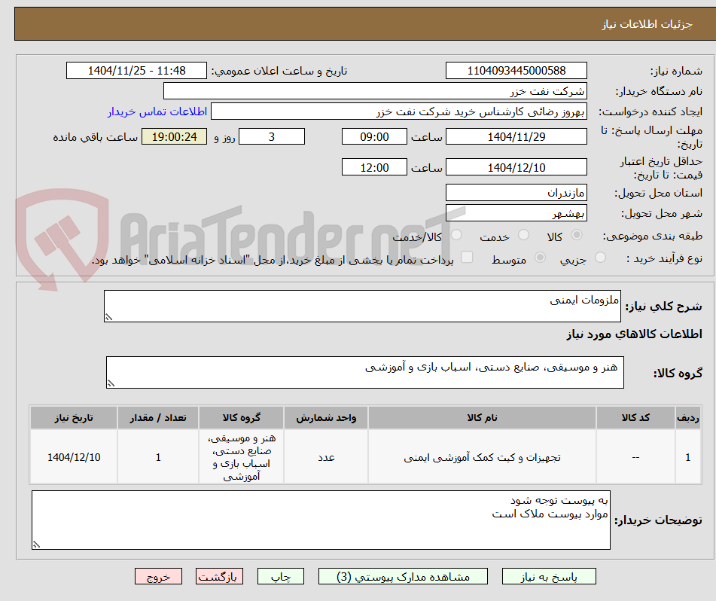Select the جزیی purchase type radio
This screenshot has height=601, width=716.
[601, 258]
